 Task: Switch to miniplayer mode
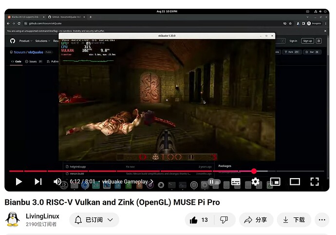tap(275, 181)
